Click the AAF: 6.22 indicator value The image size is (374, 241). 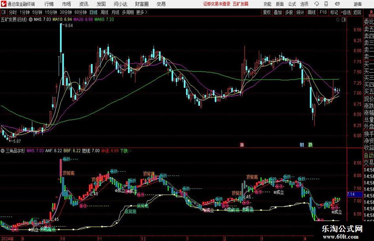53,151
